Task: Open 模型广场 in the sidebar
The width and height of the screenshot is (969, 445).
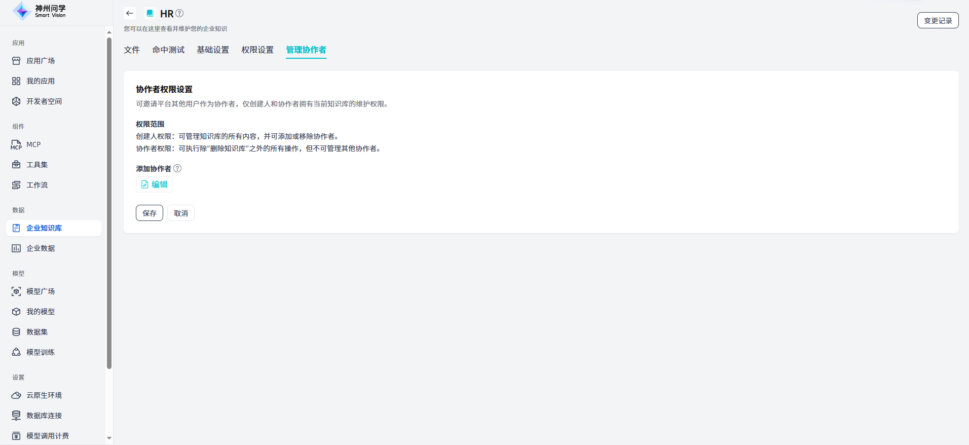Action: click(41, 291)
